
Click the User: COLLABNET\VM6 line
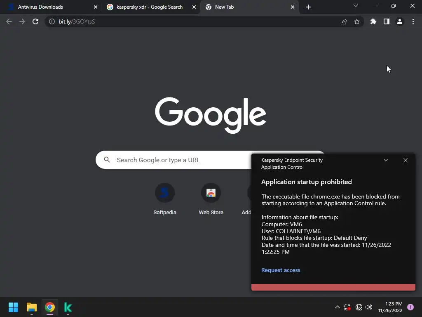pyautogui.click(x=291, y=231)
